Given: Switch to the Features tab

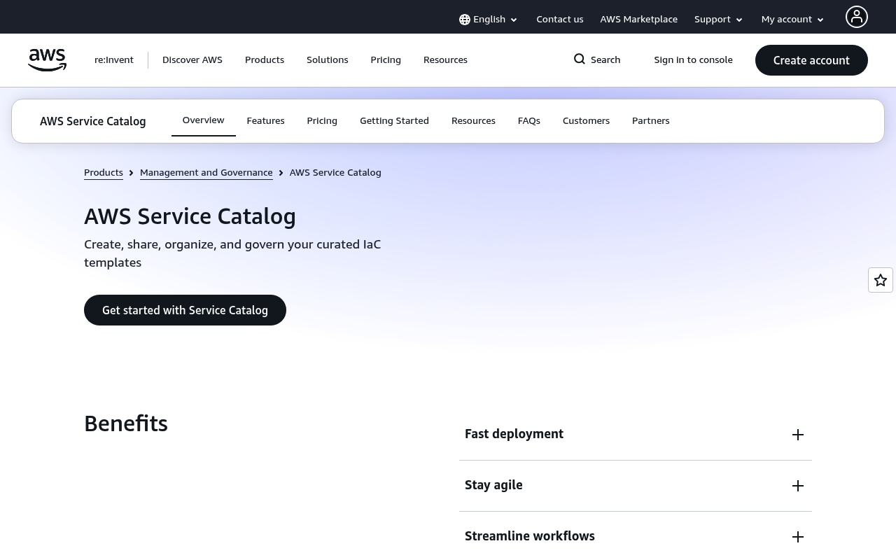Looking at the screenshot, I should (265, 121).
